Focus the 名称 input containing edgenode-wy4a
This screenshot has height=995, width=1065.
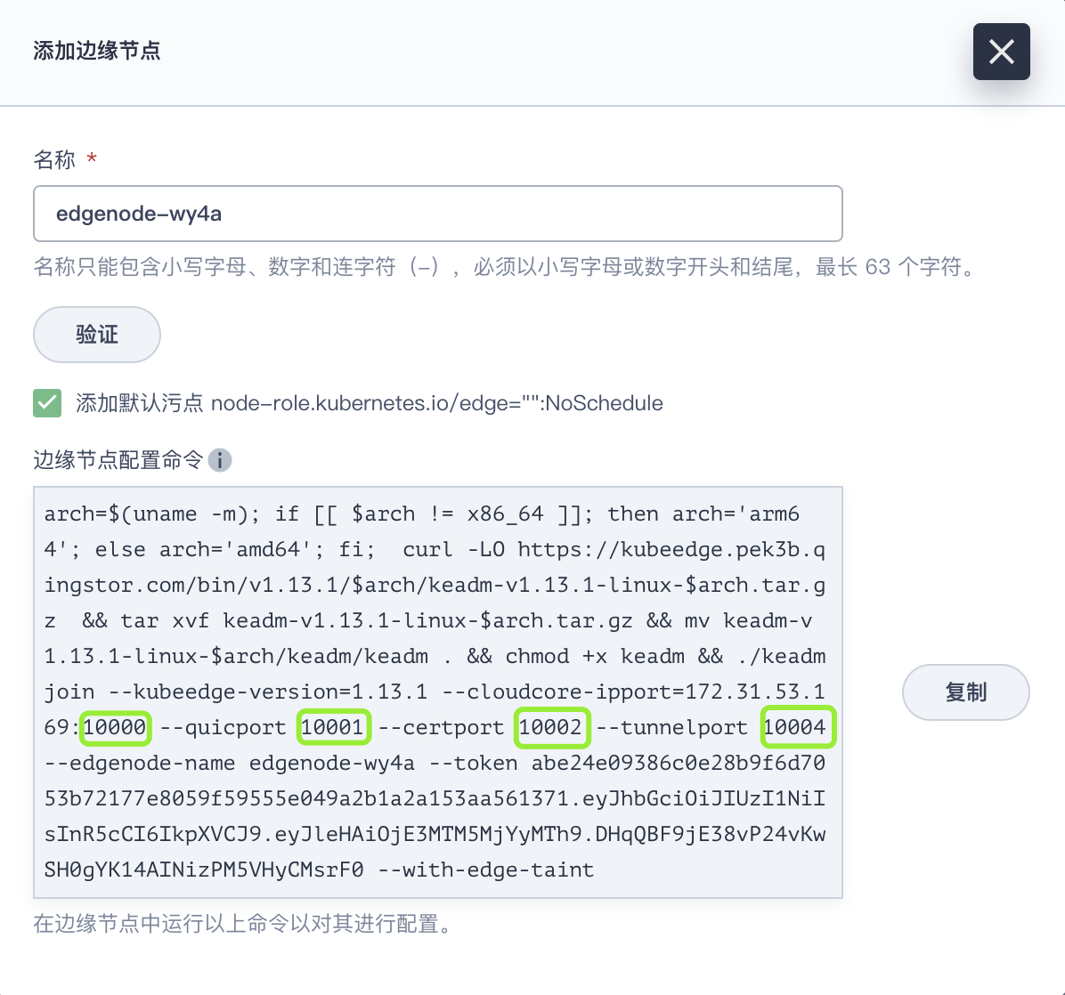pos(437,214)
